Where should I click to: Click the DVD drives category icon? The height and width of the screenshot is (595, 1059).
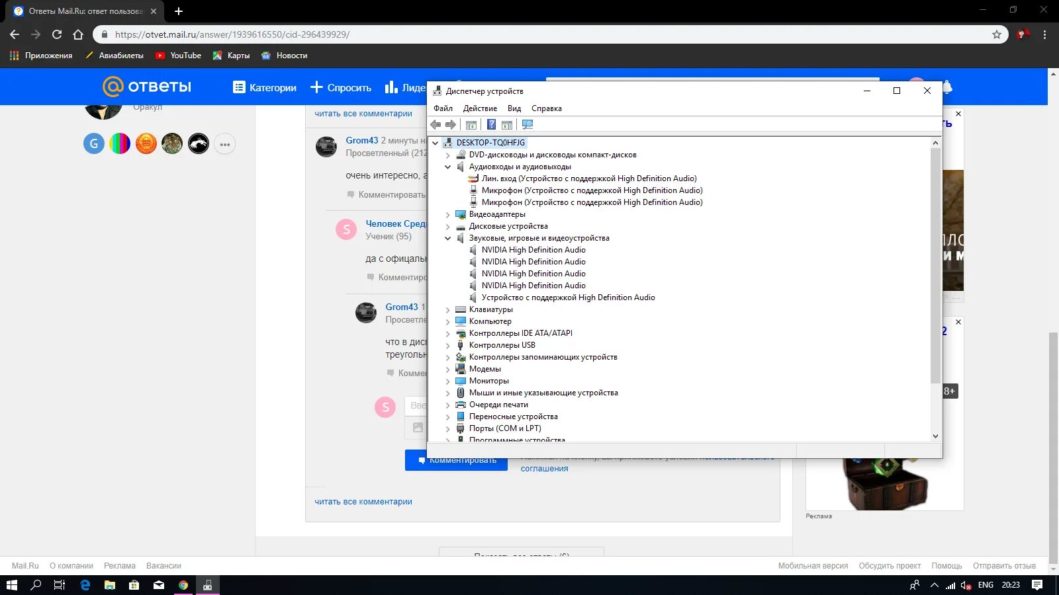[461, 155]
